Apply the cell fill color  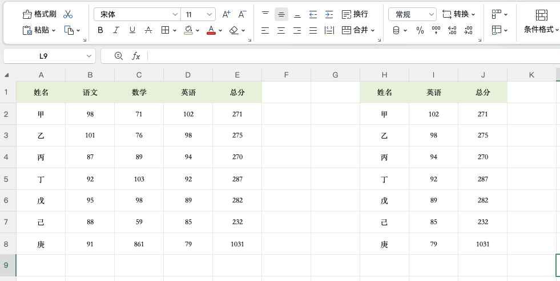(x=188, y=30)
